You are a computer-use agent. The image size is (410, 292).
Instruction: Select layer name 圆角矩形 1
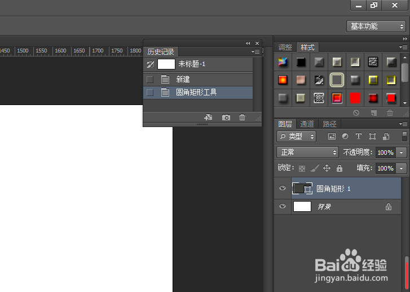[333, 189]
